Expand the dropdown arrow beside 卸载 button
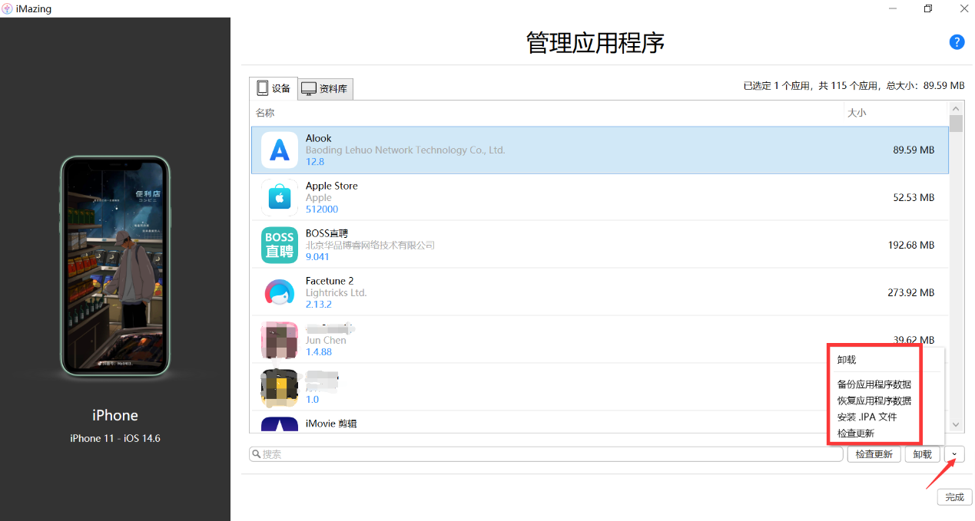The width and height of the screenshot is (975, 521). pyautogui.click(x=954, y=454)
